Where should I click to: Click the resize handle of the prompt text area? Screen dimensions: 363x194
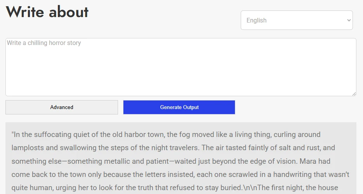[354, 94]
